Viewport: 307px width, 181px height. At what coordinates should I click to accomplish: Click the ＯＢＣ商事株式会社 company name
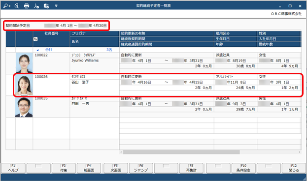point(286,14)
